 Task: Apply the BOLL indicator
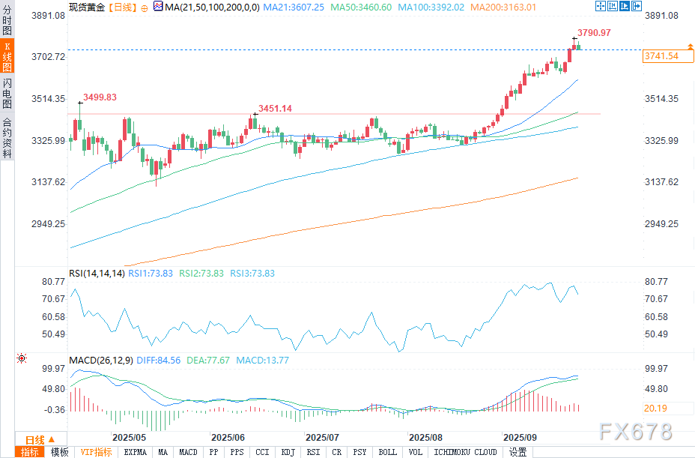pyautogui.click(x=388, y=452)
